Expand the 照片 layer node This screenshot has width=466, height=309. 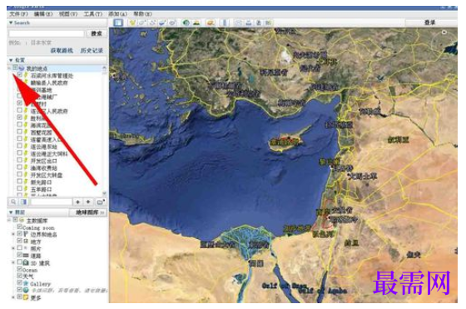pyautogui.click(x=13, y=248)
